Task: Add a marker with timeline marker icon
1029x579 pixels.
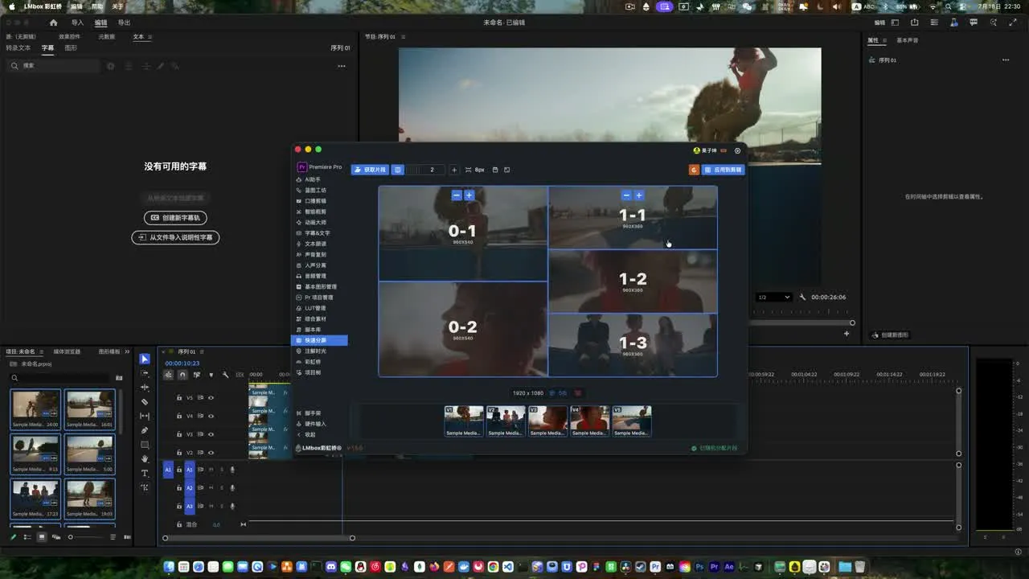Action: click(211, 375)
